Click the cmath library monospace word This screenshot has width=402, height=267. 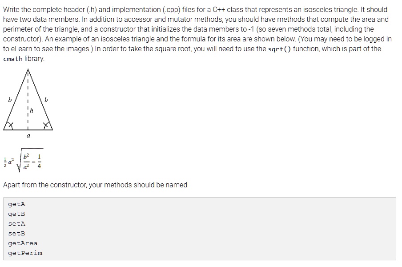pos(13,59)
